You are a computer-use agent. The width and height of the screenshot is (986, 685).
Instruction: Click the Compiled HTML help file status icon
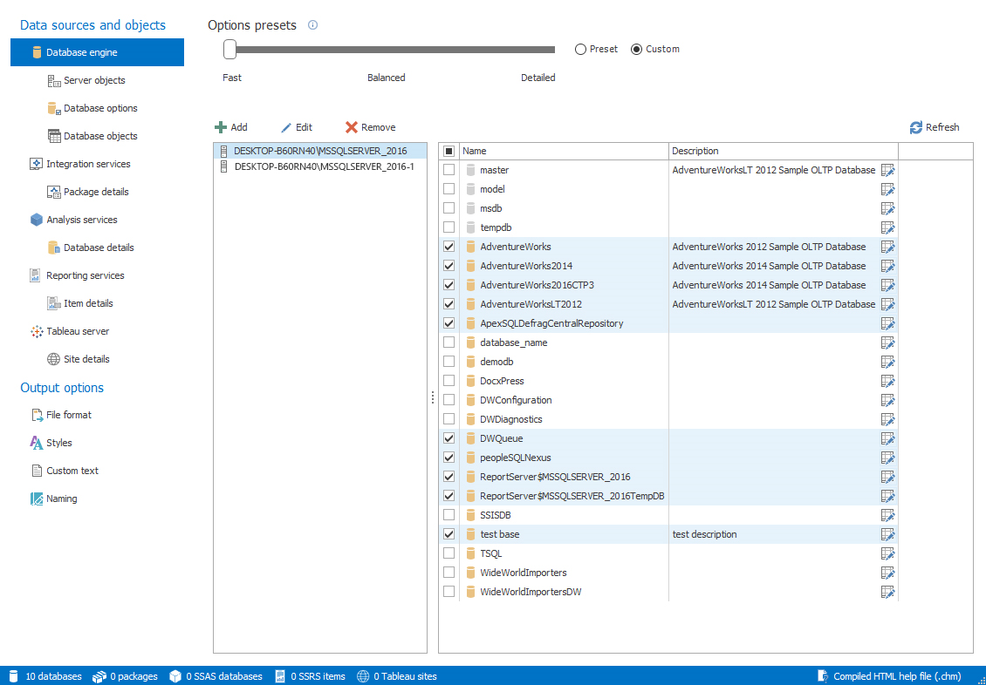(x=822, y=676)
